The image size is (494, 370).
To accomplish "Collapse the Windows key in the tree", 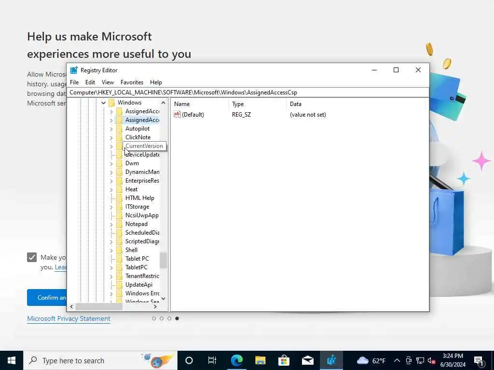I will tap(103, 103).
